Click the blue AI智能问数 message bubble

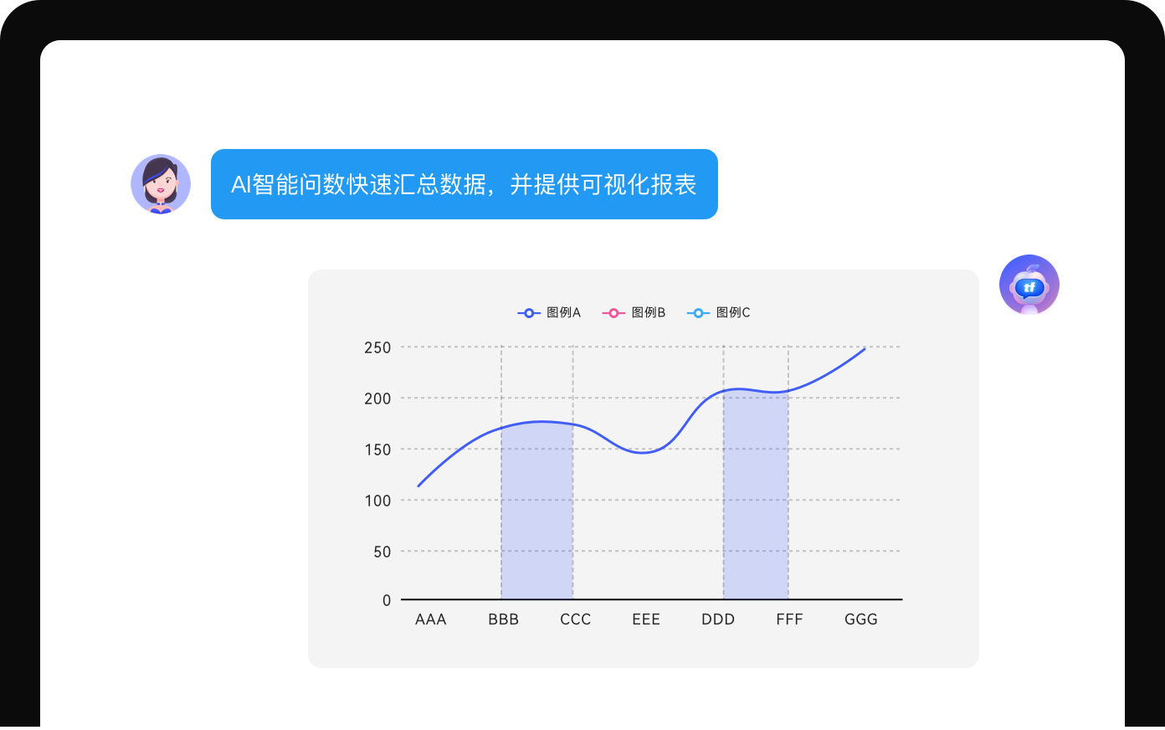[x=464, y=184]
